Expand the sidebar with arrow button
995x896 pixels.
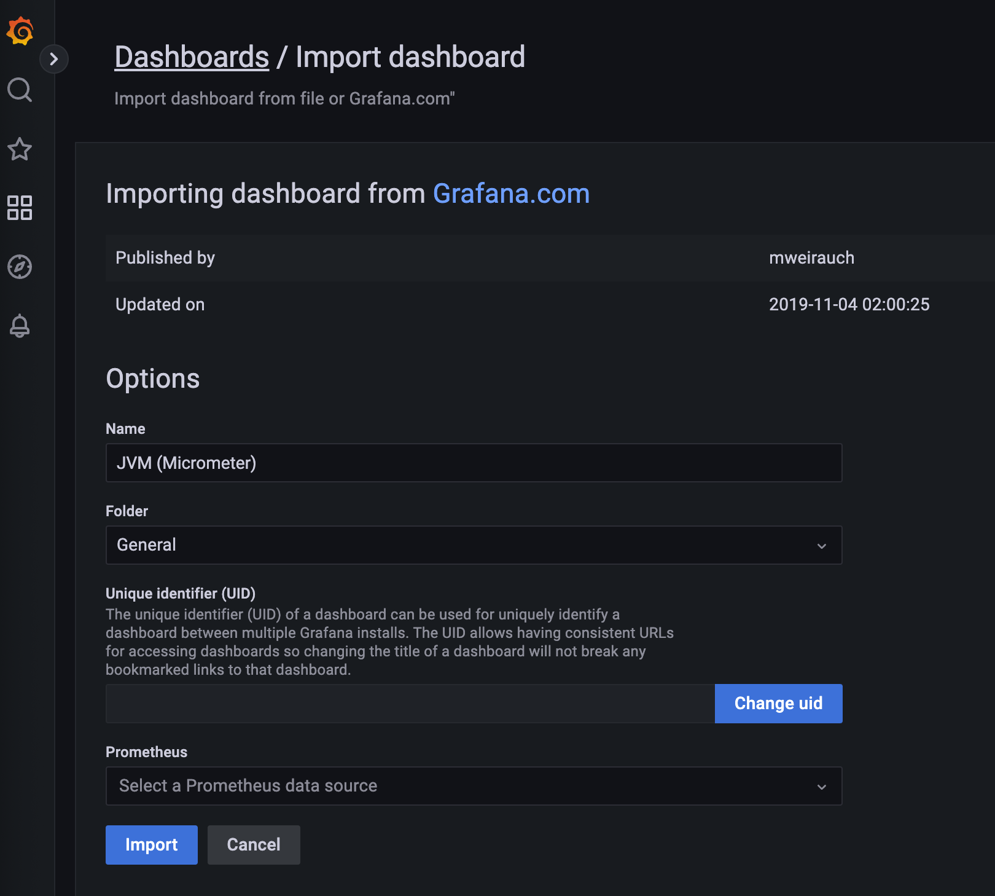54,59
